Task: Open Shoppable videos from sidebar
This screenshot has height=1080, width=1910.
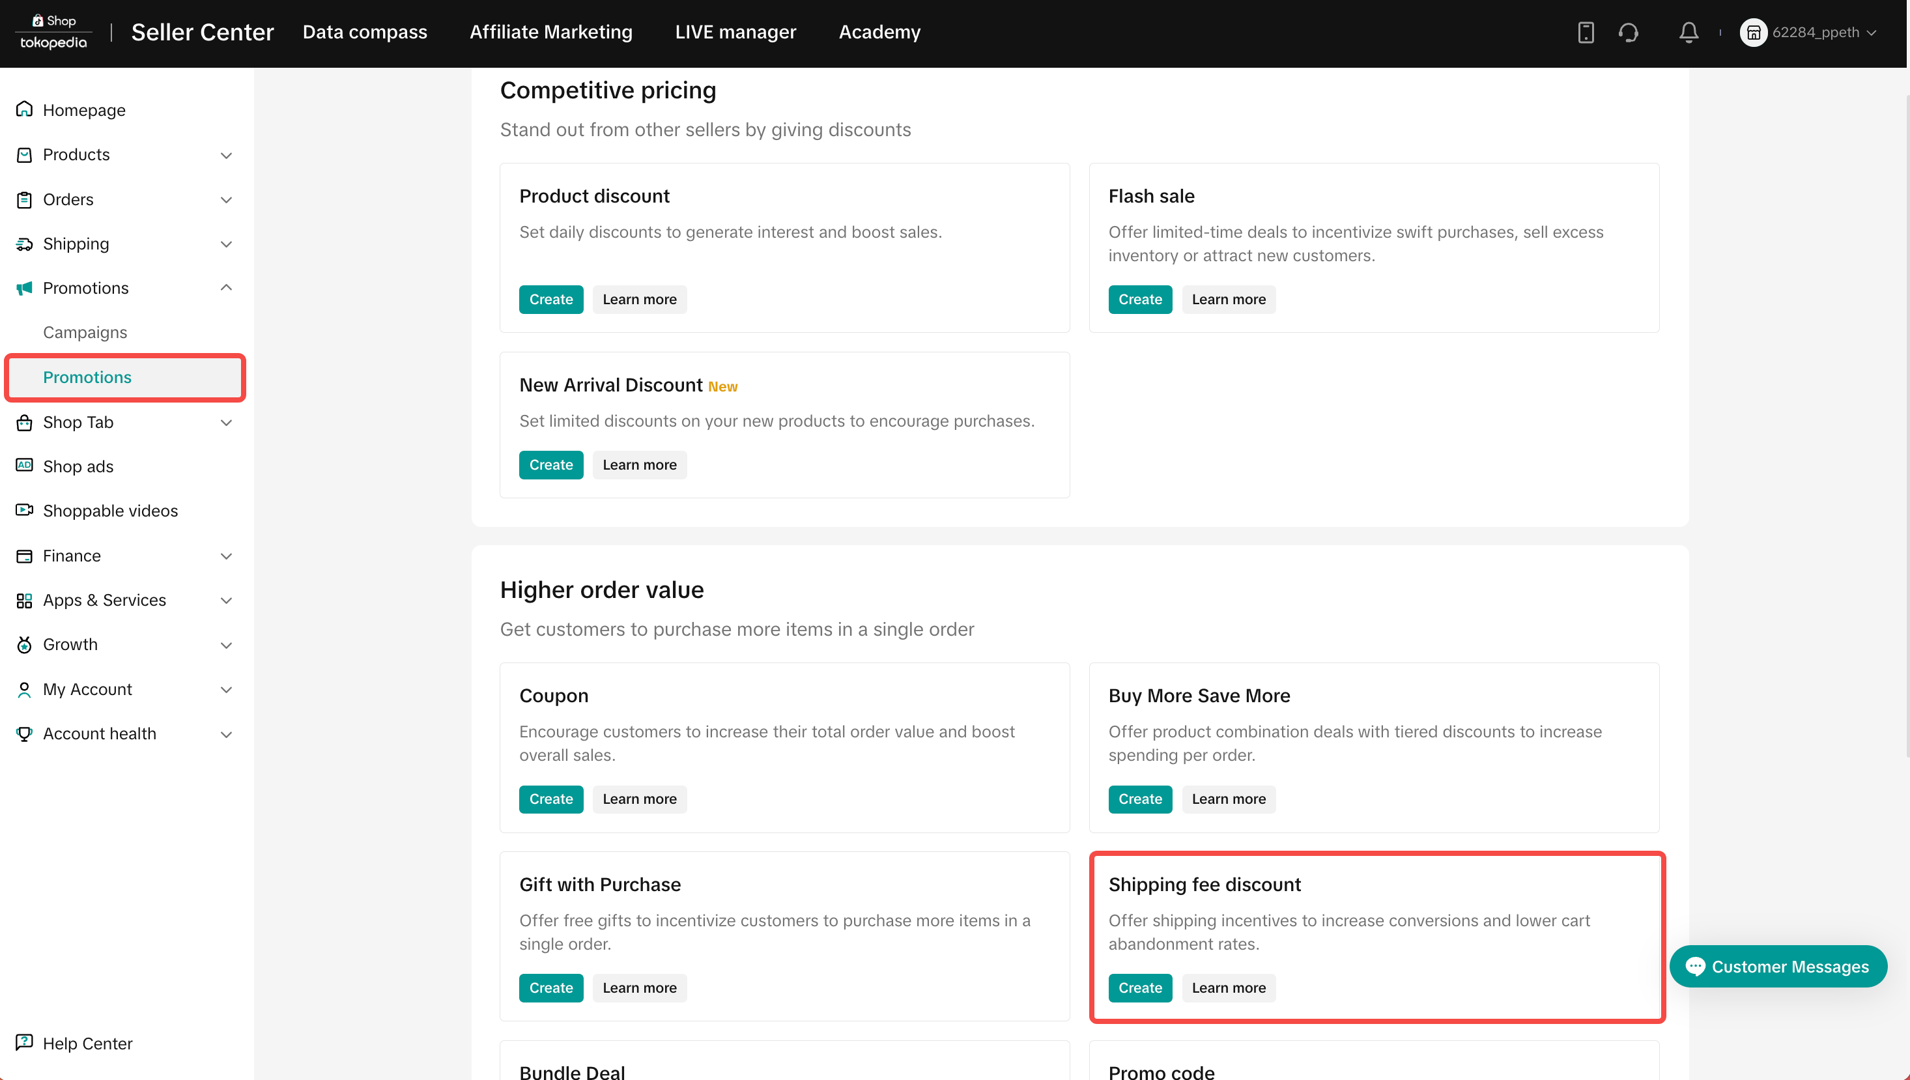Action: 110,510
